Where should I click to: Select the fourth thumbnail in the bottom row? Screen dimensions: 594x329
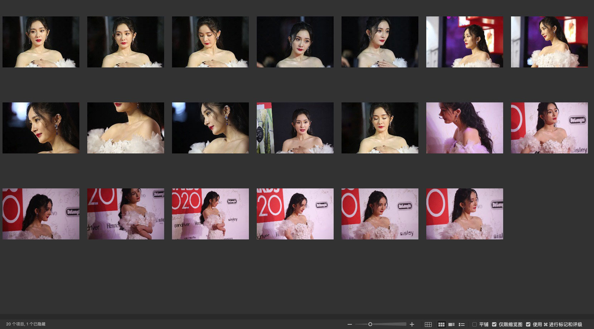click(295, 214)
